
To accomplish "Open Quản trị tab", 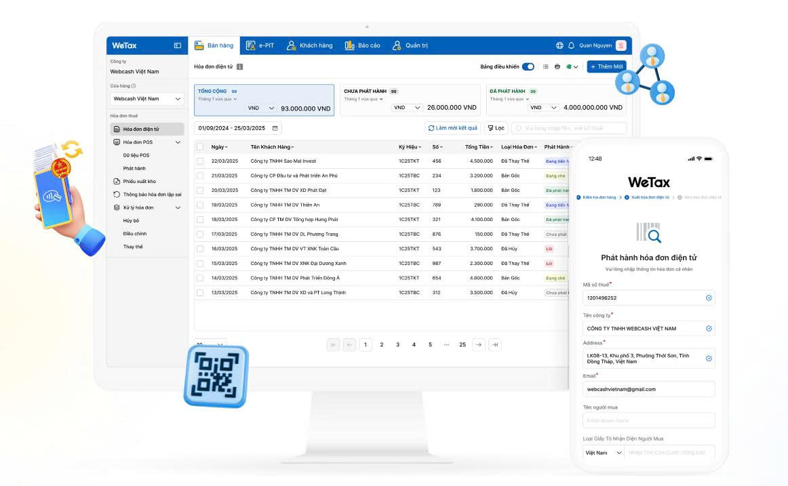I will click(x=410, y=45).
